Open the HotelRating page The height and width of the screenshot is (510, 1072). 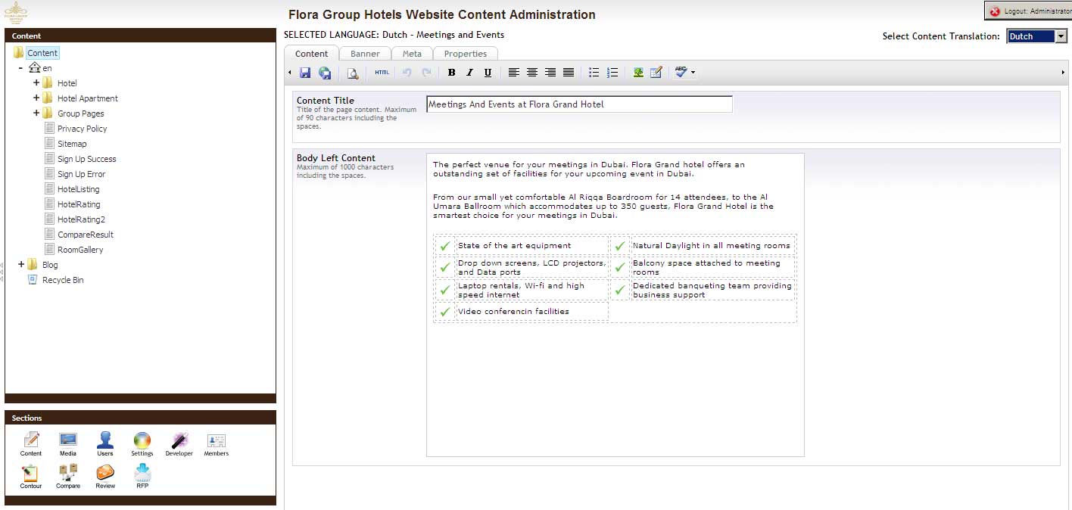[79, 204]
